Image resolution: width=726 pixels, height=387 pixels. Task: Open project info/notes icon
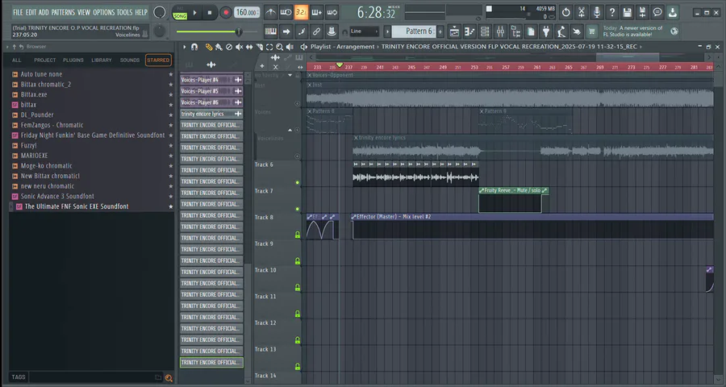(x=531, y=31)
